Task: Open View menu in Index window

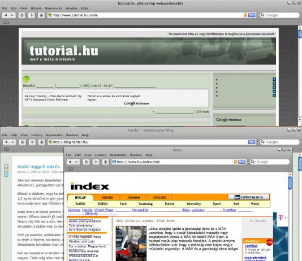Action: (x=88, y=155)
